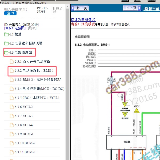
Task: Switch view via 切换为原图模式 link
Action: pos(83,20)
